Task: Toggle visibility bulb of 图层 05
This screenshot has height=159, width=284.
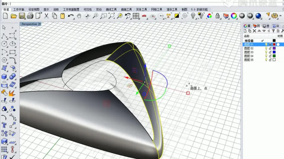Action: pyautogui.click(x=266, y=60)
